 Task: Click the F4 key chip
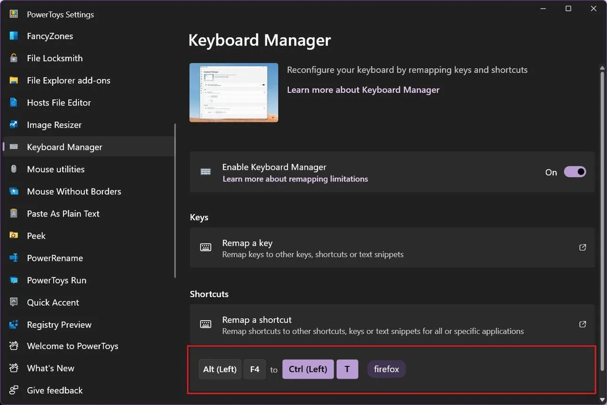tap(255, 369)
